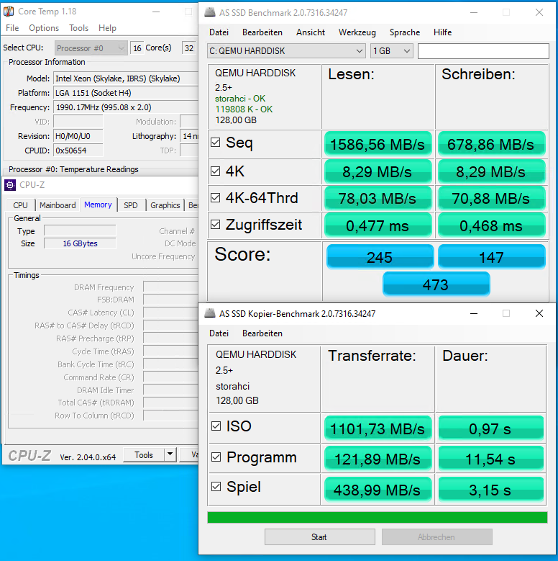Viewport: 558px width, 561px height.
Task: Click the 119808 K - OK alignment text
Action: (244, 109)
